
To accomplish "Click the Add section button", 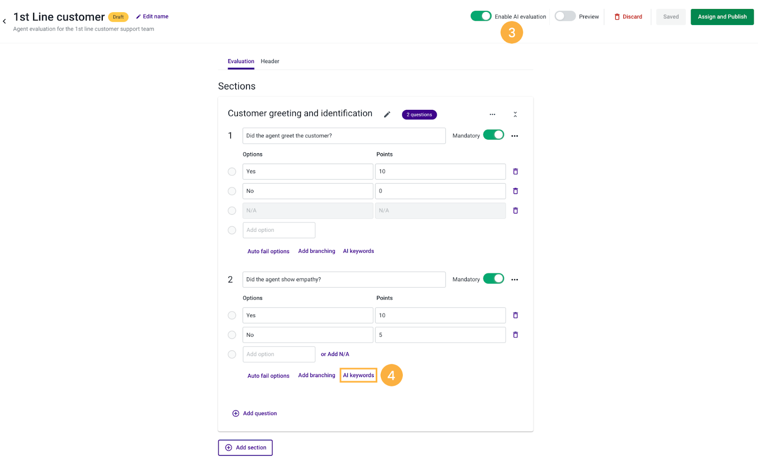I will [x=245, y=448].
